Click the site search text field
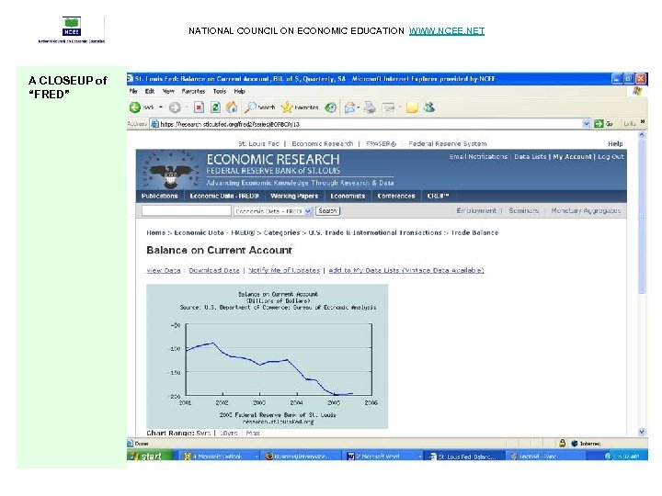 186,211
